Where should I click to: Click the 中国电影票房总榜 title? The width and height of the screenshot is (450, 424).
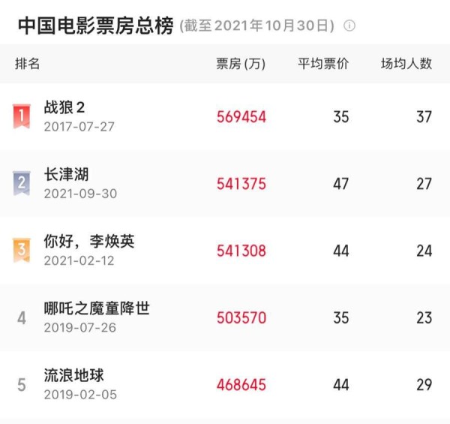[x=95, y=26]
